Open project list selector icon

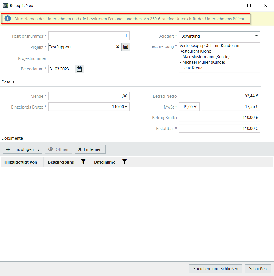[x=126, y=47]
